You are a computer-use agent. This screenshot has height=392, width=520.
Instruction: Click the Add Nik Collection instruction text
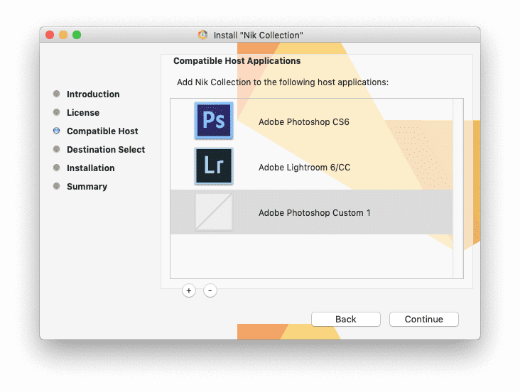(x=283, y=82)
